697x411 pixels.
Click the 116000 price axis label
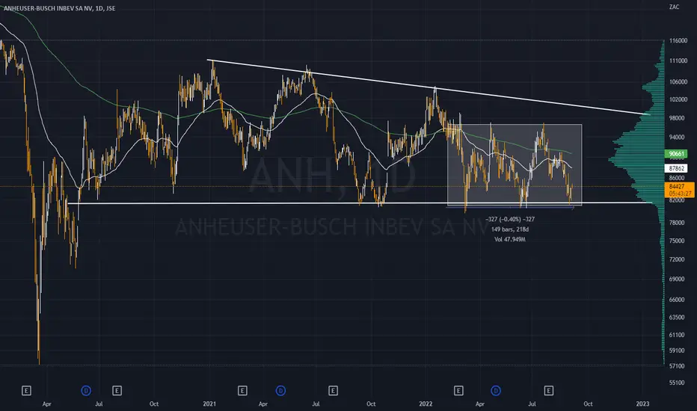pyautogui.click(x=678, y=40)
